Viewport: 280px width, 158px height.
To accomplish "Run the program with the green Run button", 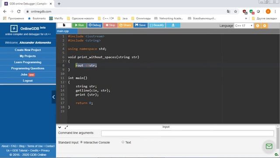I will (79, 25).
